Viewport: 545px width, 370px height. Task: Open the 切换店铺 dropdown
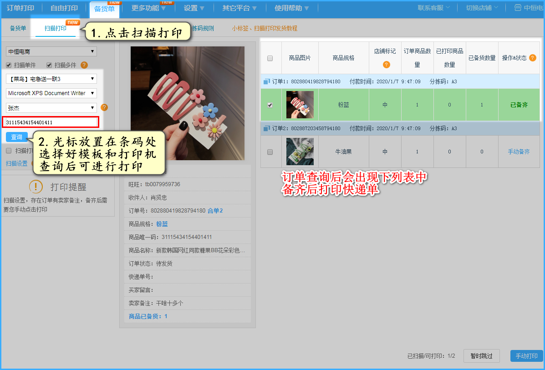point(482,8)
